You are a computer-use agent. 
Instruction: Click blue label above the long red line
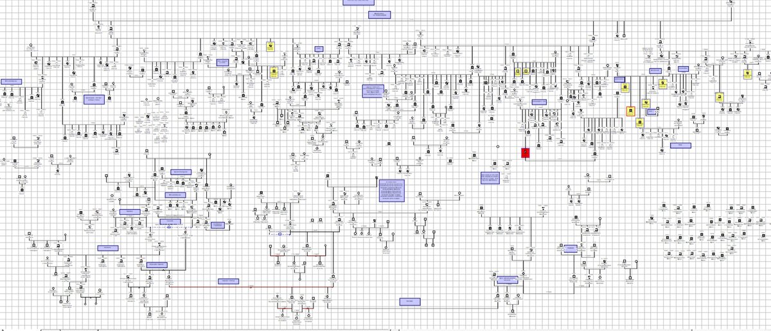point(227,281)
